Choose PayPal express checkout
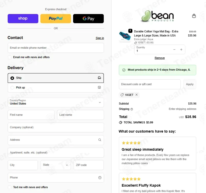The image size is (206, 193). (56, 18)
